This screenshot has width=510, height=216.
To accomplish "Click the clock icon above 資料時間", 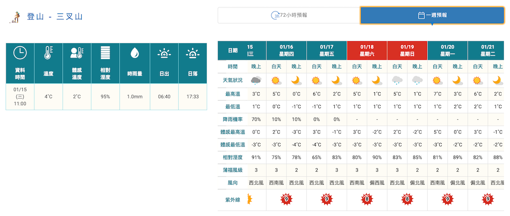I will tap(20, 53).
